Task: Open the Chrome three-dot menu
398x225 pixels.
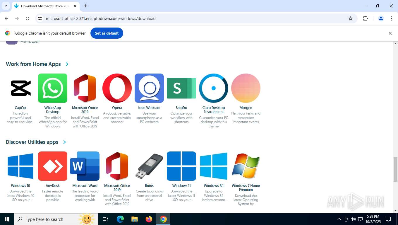Action: pyautogui.click(x=392, y=18)
